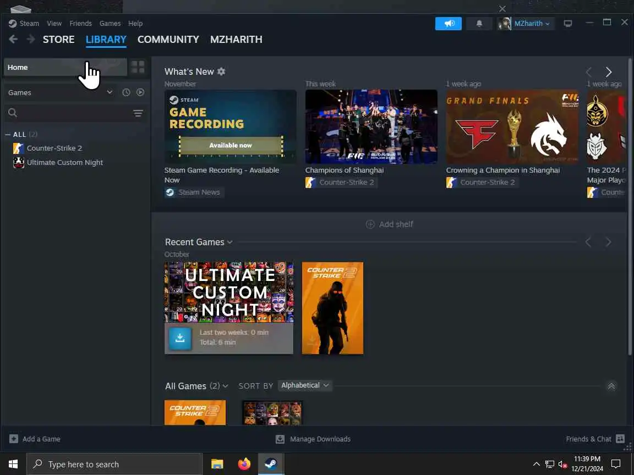Open the Friends menu
The image size is (634, 475).
coord(80,24)
